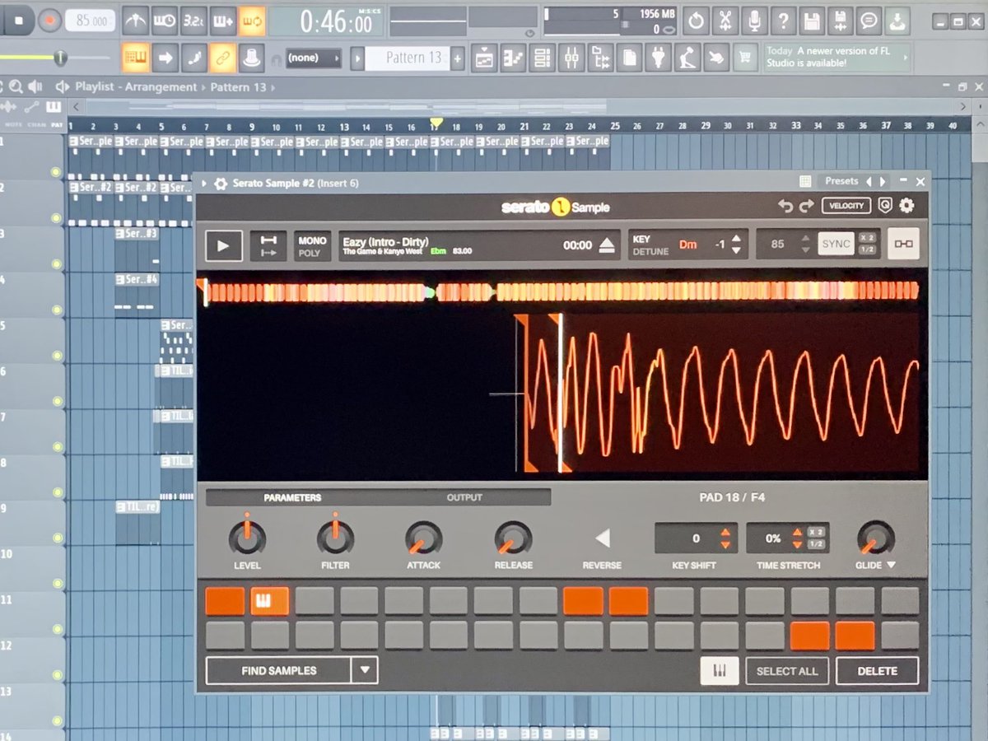The width and height of the screenshot is (988, 741).
Task: Open undo history circular arrow icon
Action: [x=696, y=21]
